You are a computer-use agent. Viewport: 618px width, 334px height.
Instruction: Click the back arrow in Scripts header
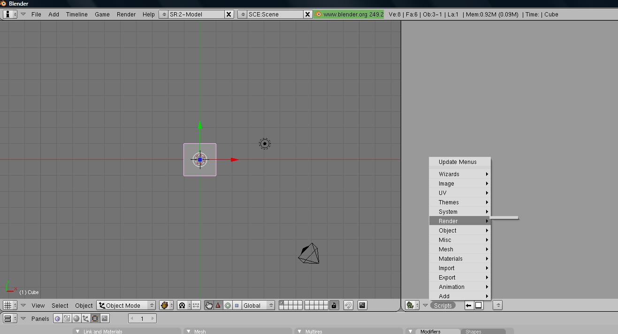(x=468, y=305)
